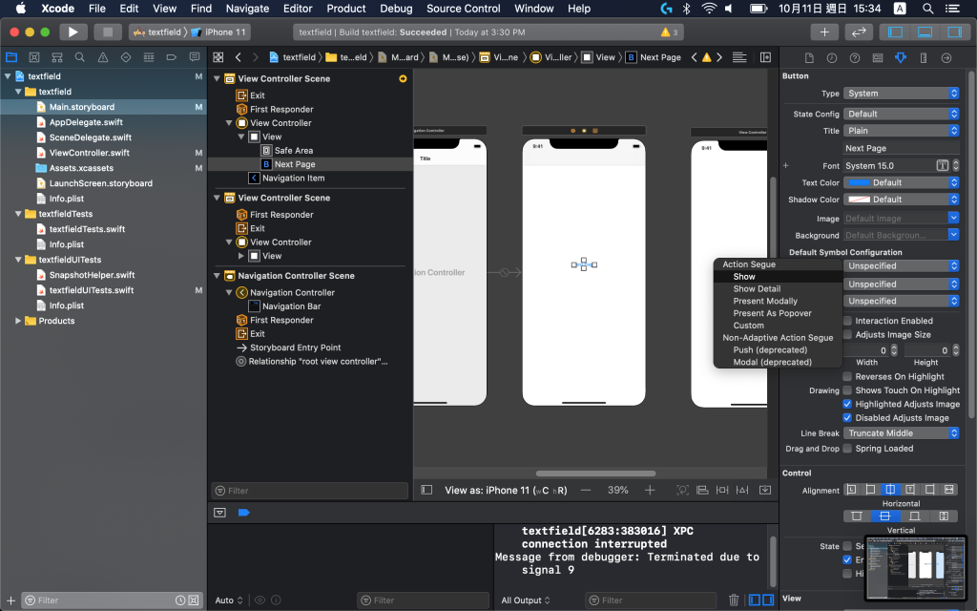Select Present Modally segue option

[x=765, y=301]
